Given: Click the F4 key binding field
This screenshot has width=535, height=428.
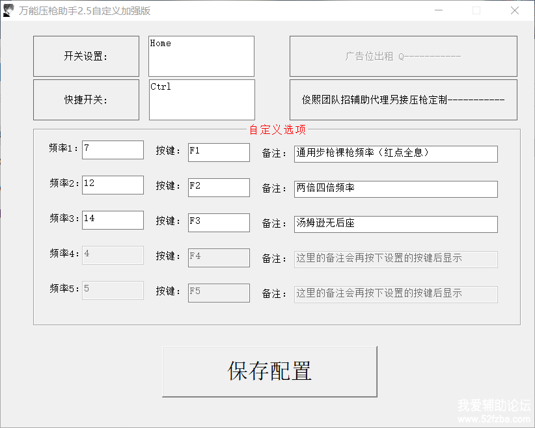Looking at the screenshot, I should [x=219, y=258].
